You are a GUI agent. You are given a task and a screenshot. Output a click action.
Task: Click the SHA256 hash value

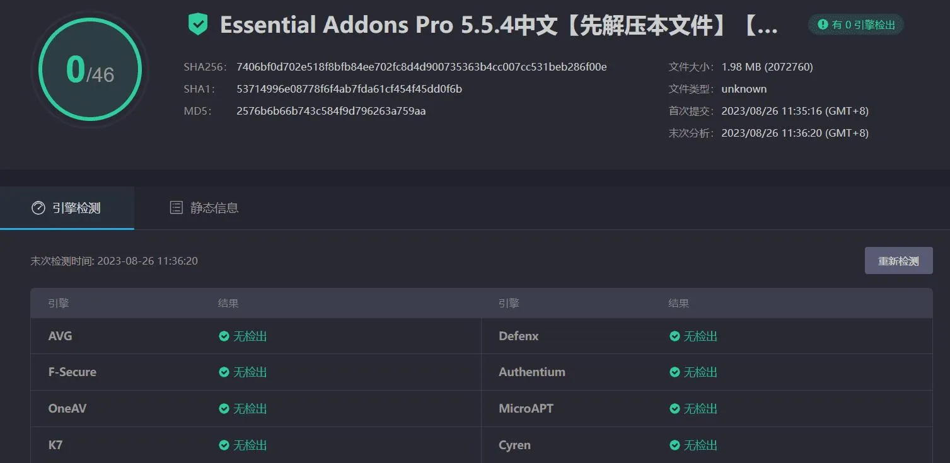(421, 67)
